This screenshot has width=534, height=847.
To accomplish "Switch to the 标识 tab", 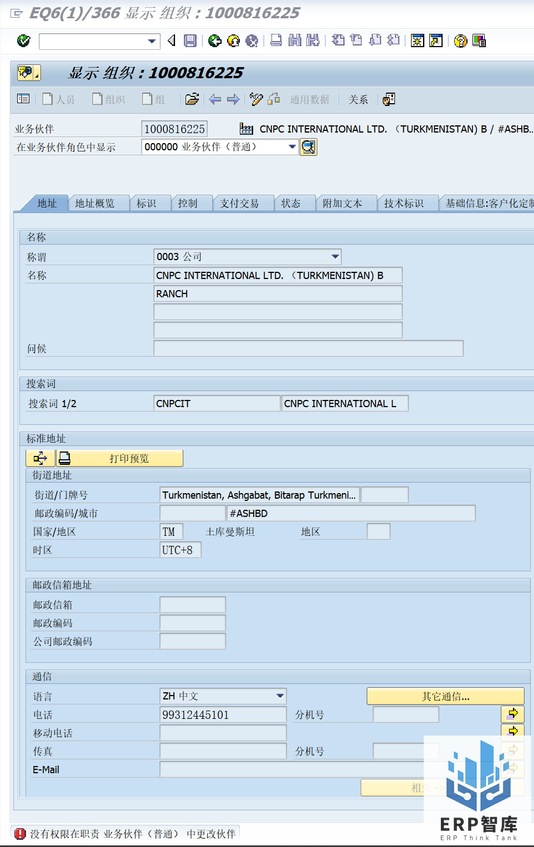I will point(146,204).
